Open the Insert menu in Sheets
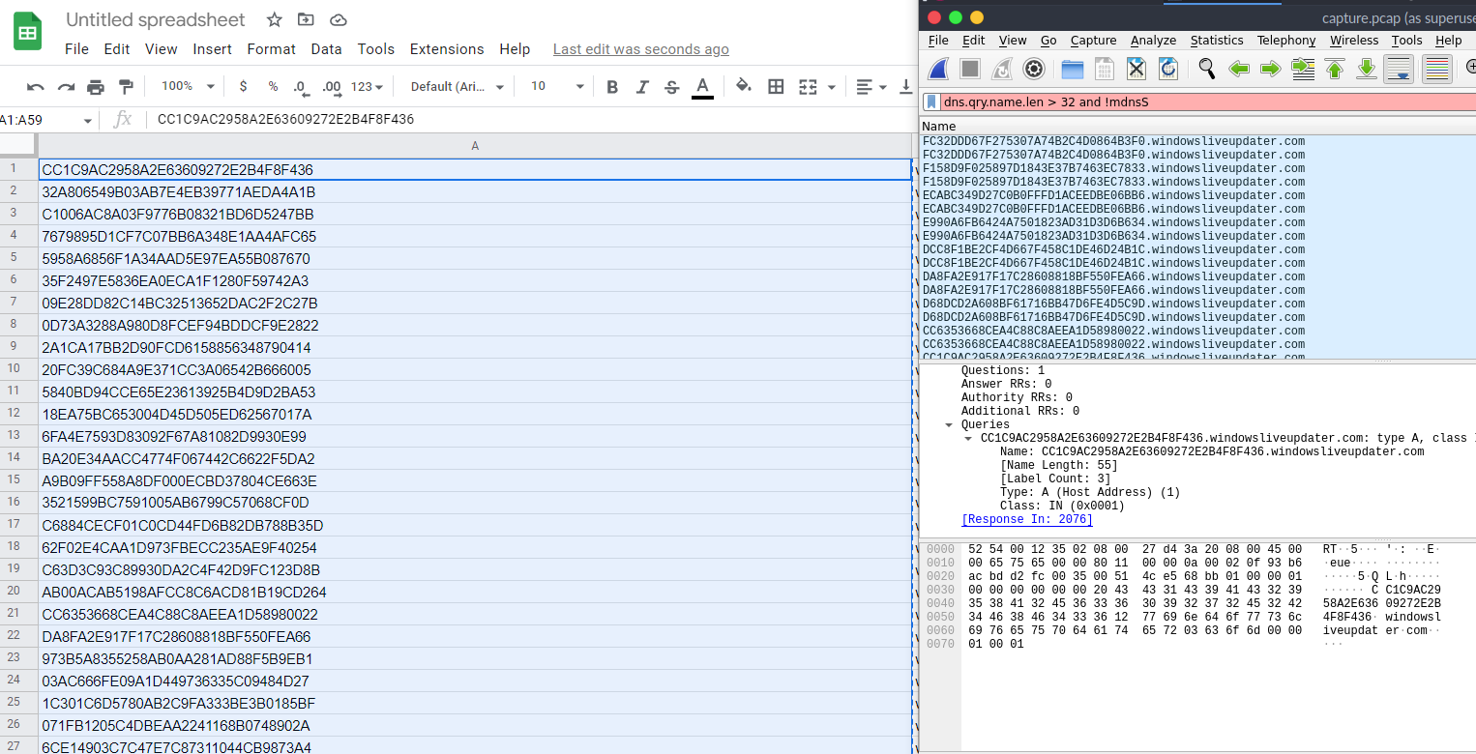Screen dimensions: 1476x754 tap(212, 49)
